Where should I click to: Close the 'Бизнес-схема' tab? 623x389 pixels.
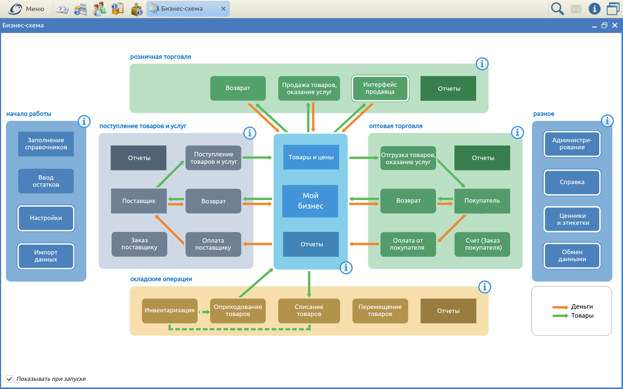click(x=223, y=9)
